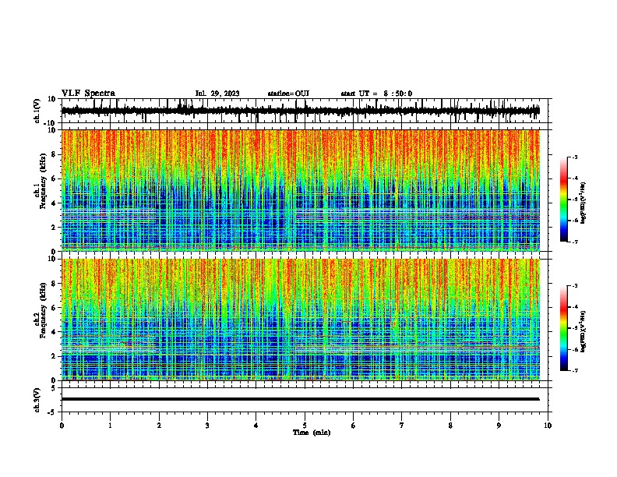Click the time axis tick label "8"
The image size is (617, 477).
coord(450,426)
